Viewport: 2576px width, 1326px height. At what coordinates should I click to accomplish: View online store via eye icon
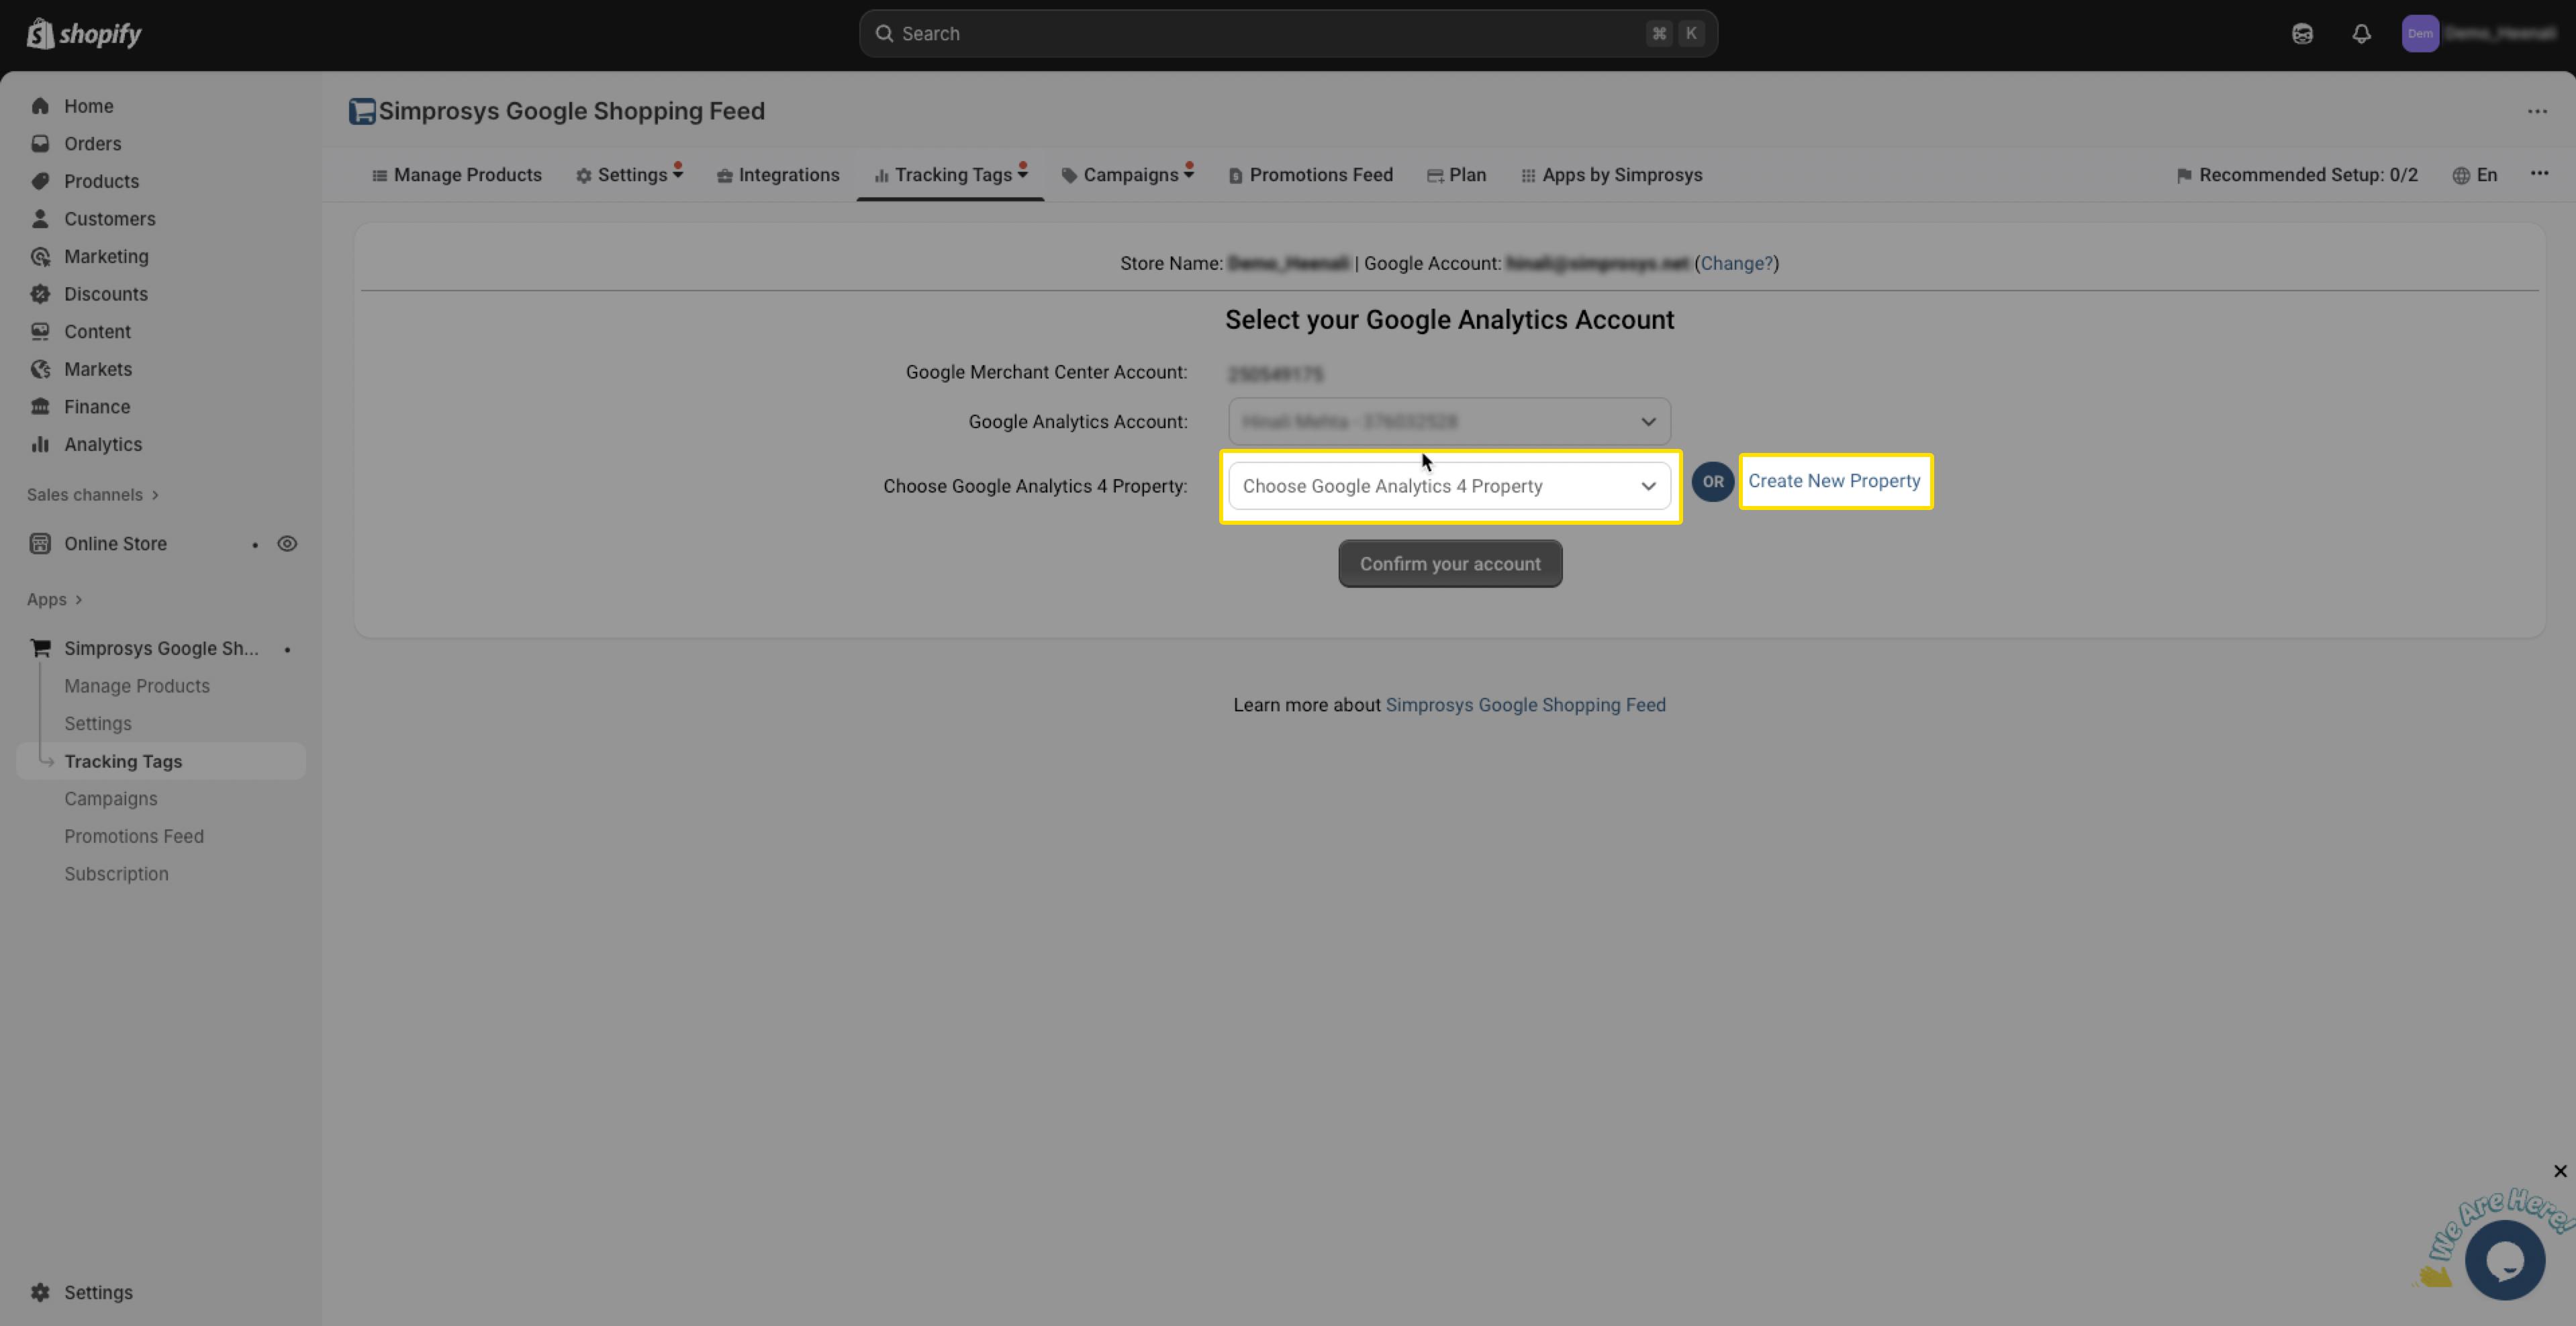pos(287,545)
